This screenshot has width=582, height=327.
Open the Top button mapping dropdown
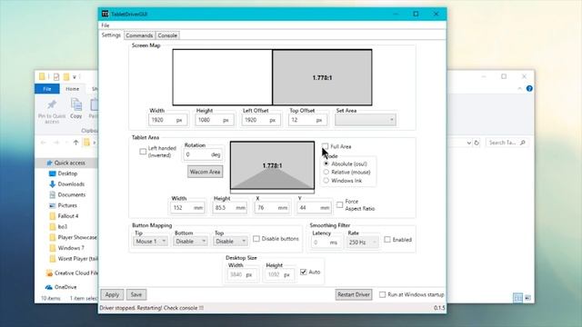[230, 242]
